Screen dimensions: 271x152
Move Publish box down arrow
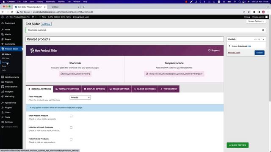(x=259, y=39)
